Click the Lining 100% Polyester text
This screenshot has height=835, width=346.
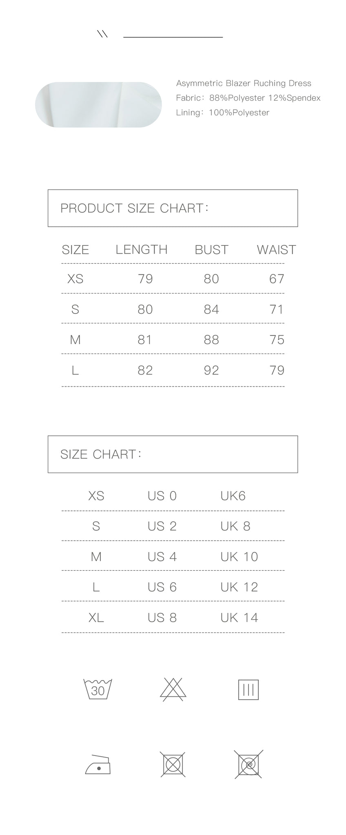click(x=222, y=113)
